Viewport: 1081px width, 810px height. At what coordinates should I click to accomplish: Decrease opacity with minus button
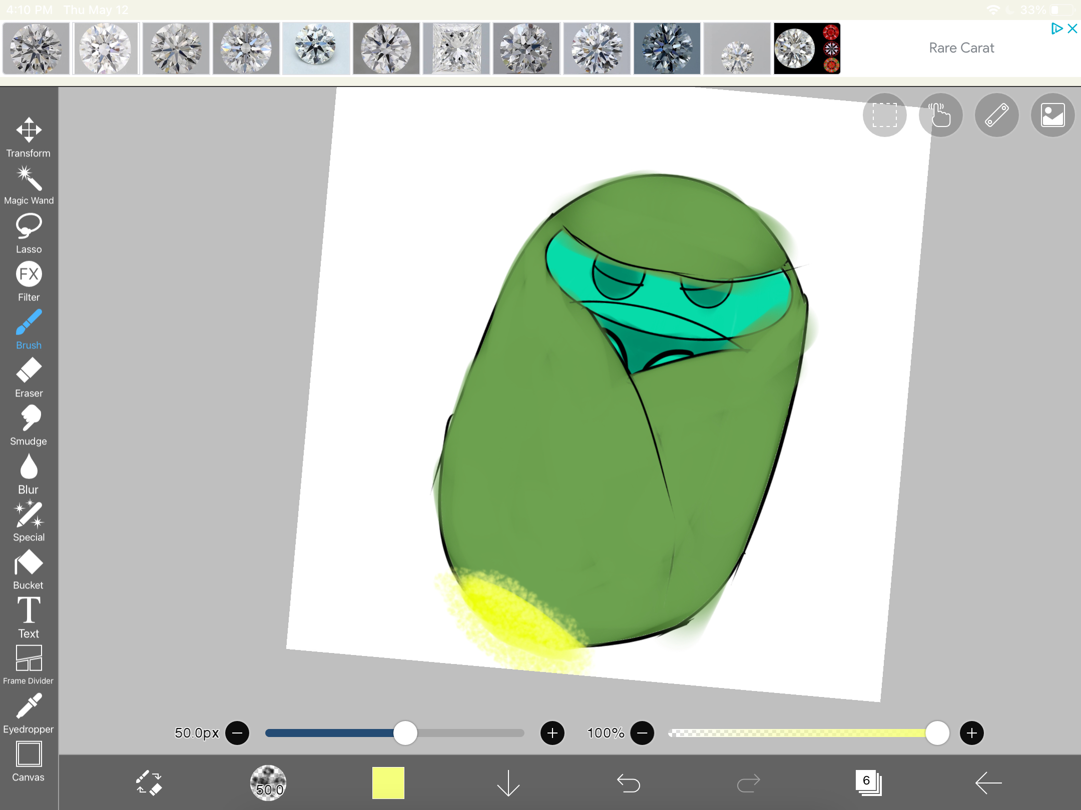(643, 733)
